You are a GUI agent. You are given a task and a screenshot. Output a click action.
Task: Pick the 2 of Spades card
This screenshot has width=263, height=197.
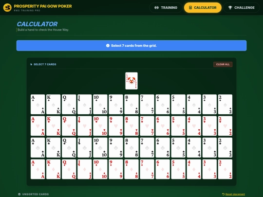225,105
